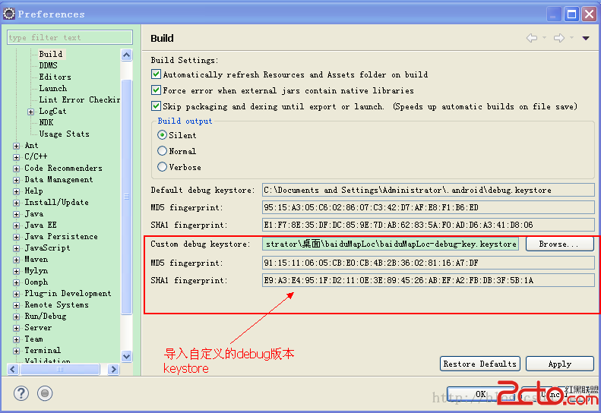Select Launch in the preferences tree
The width and height of the screenshot is (601, 413).
[53, 89]
